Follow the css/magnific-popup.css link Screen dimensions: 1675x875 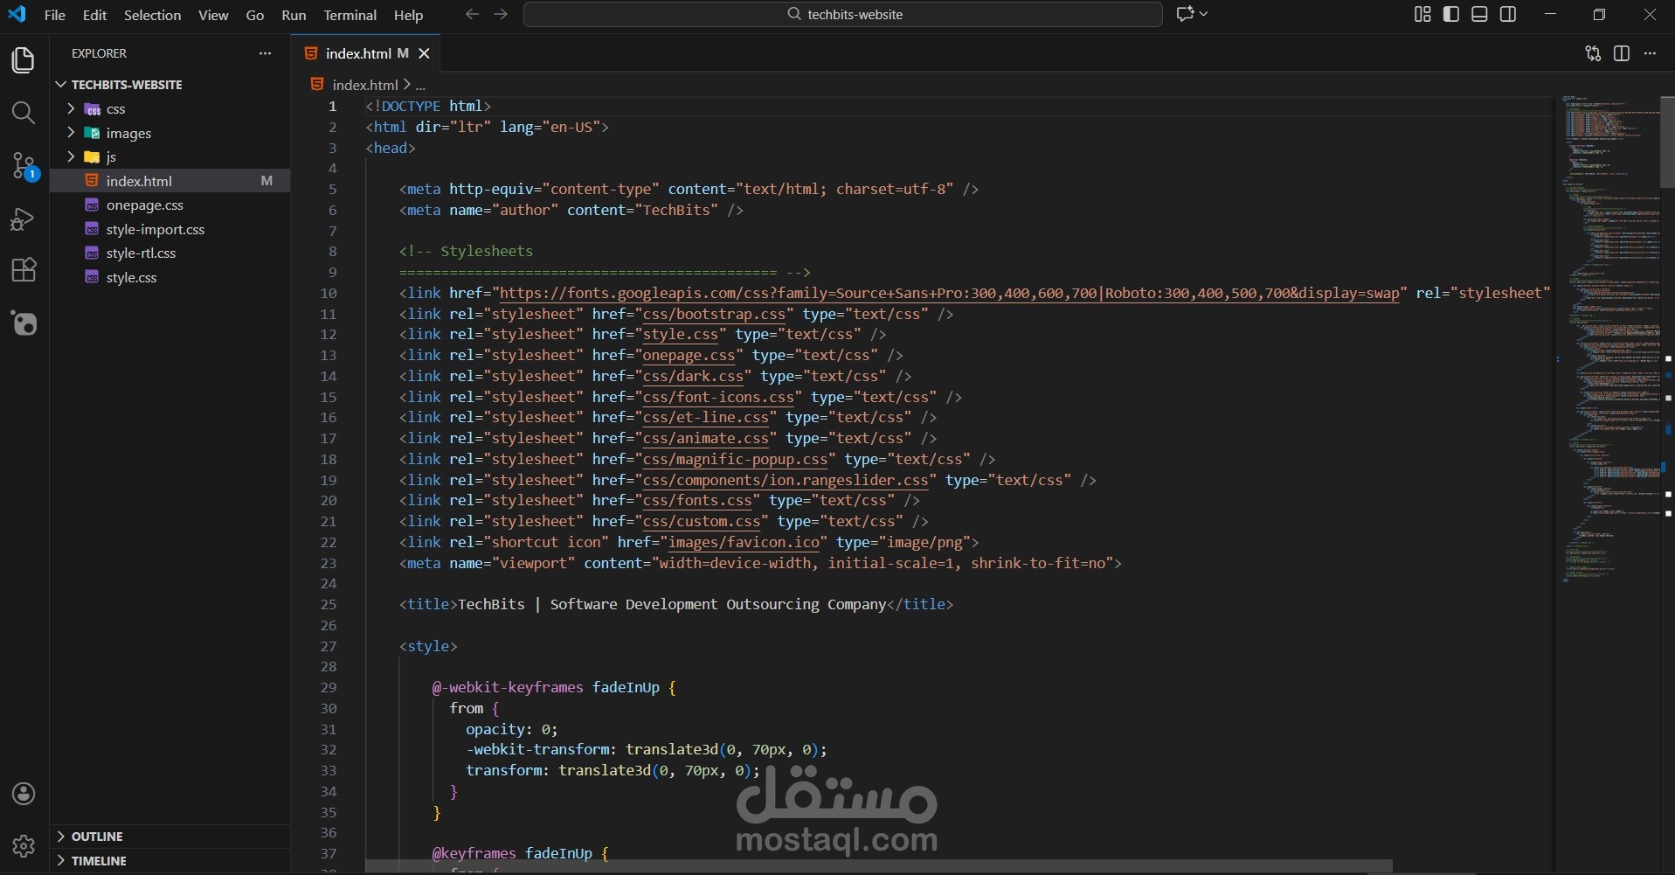[x=736, y=460]
